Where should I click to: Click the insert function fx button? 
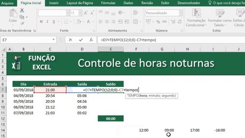point(91,40)
